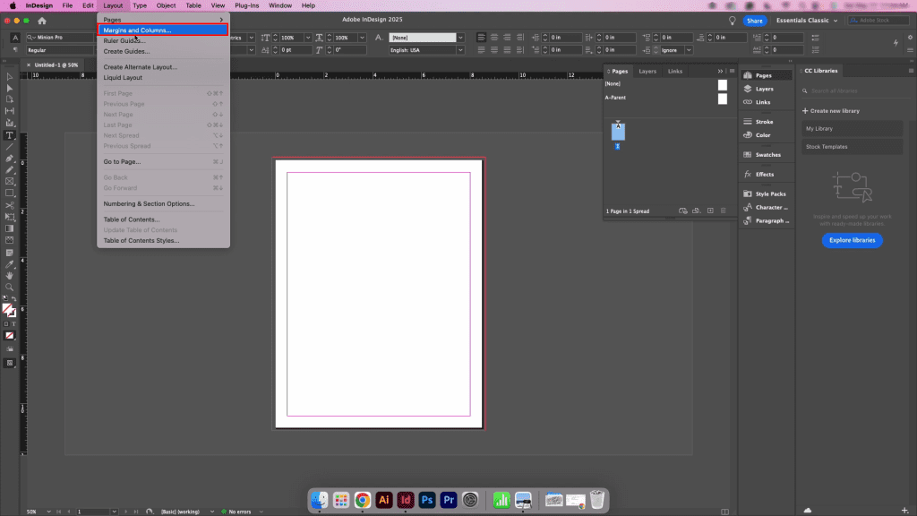
Task: Open the Effects panel from the dock
Action: [767, 173]
